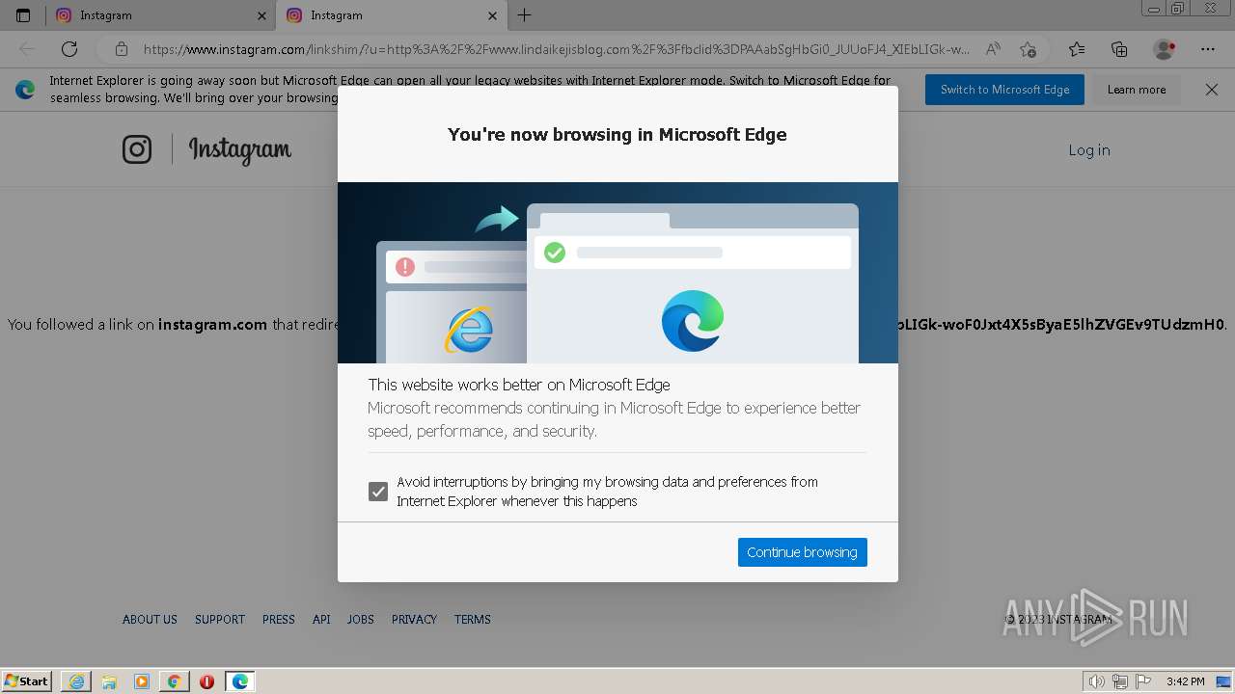Open the API footer link
1235x694 pixels.
pos(321,620)
